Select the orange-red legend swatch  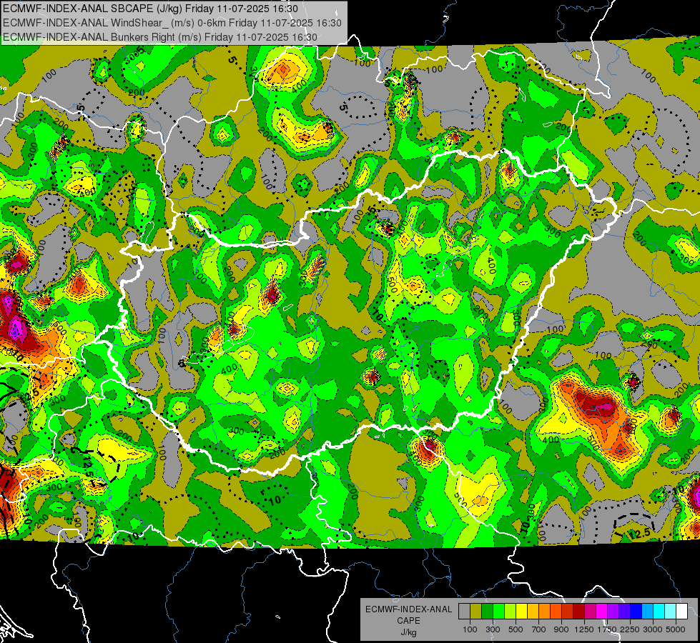(x=556, y=611)
